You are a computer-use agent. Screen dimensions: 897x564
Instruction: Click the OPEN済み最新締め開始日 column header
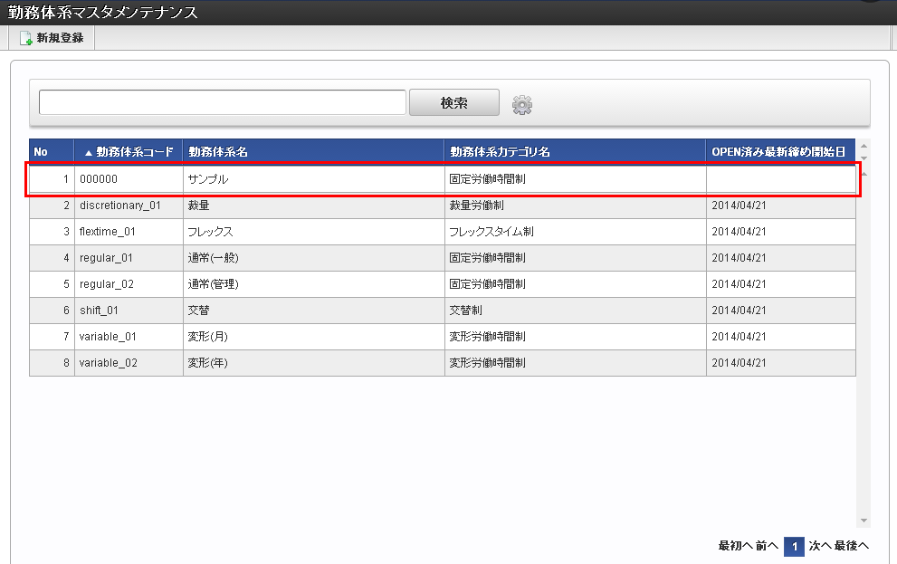click(779, 152)
